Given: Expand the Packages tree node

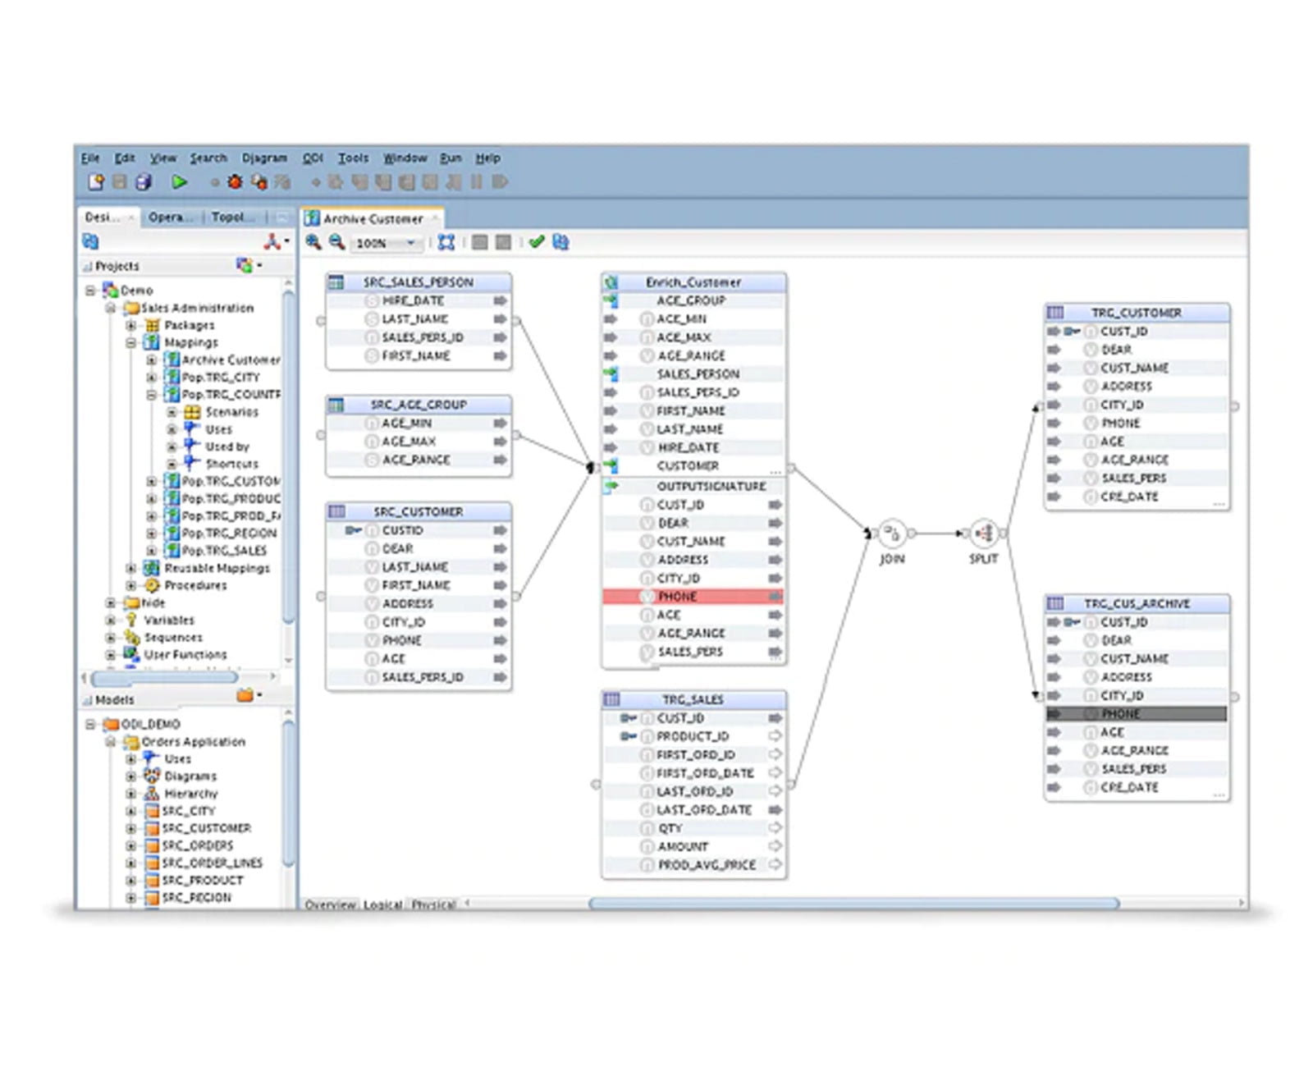Looking at the screenshot, I should (132, 325).
